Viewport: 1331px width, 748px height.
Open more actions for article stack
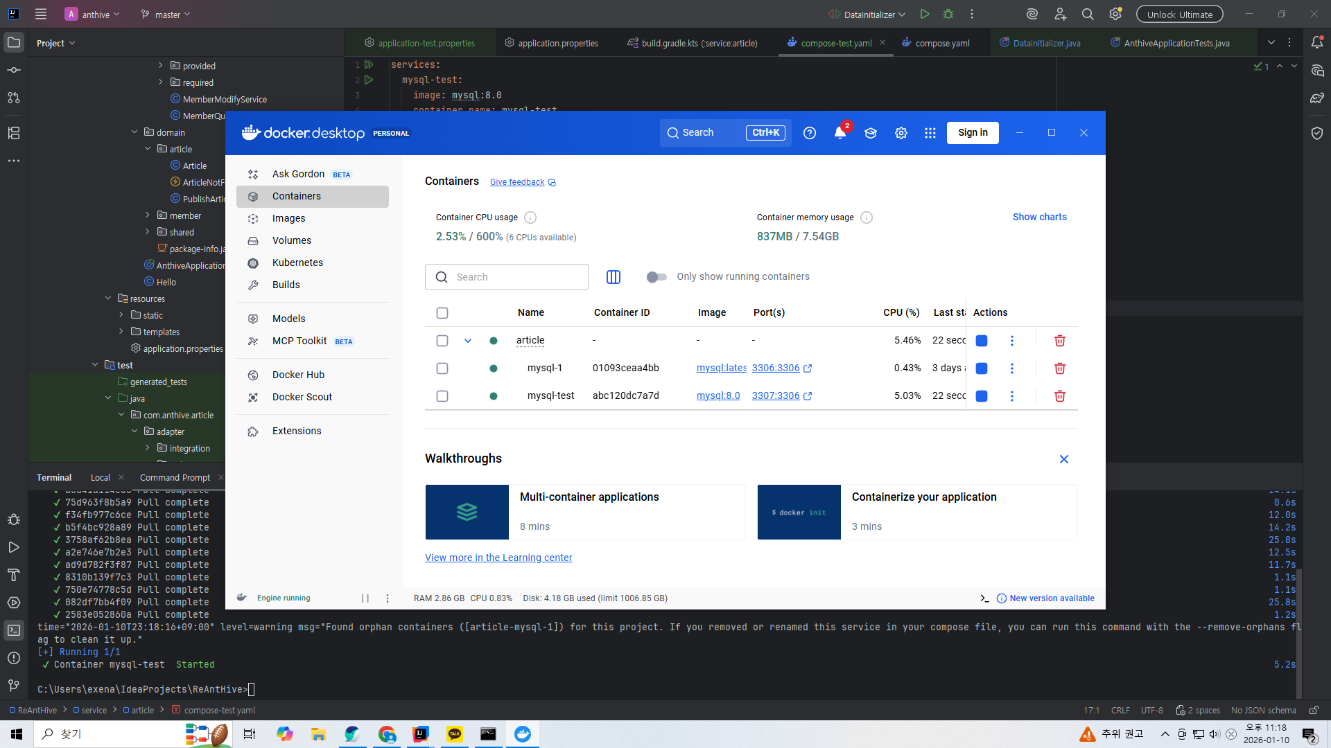tap(1011, 341)
